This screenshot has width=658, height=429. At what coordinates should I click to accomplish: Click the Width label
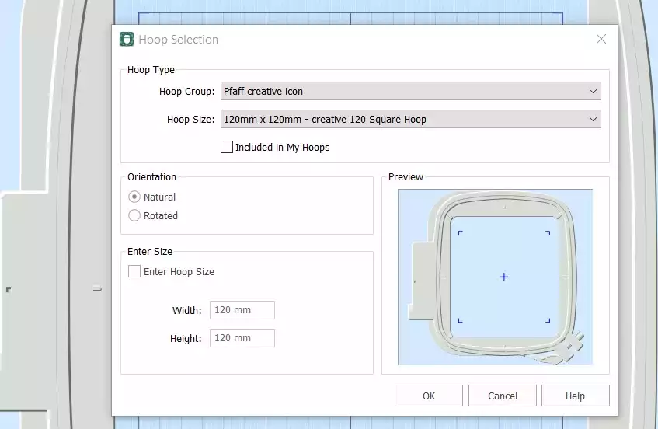(186, 311)
